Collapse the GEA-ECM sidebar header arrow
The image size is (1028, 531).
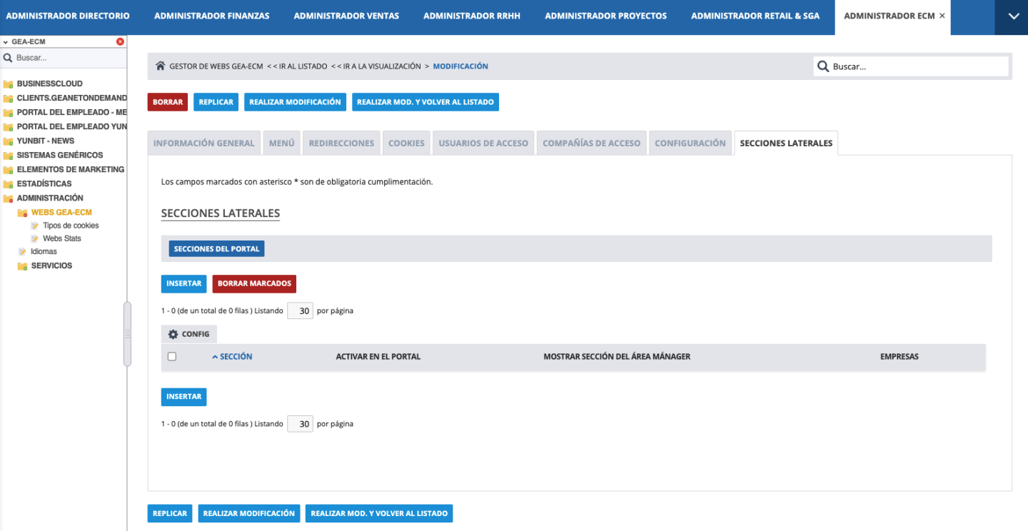click(6, 42)
